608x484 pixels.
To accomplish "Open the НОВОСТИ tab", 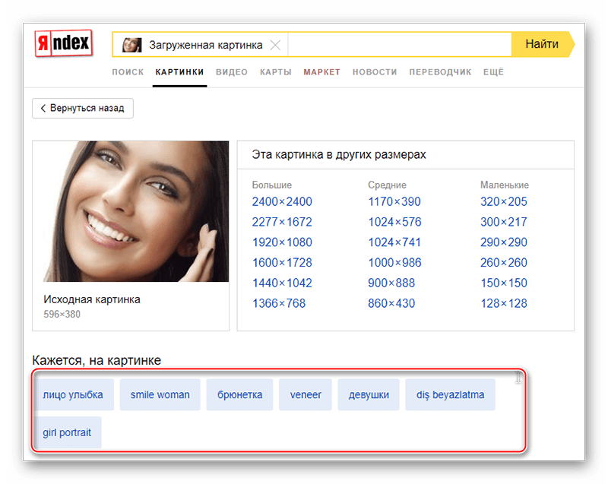I will point(375,72).
